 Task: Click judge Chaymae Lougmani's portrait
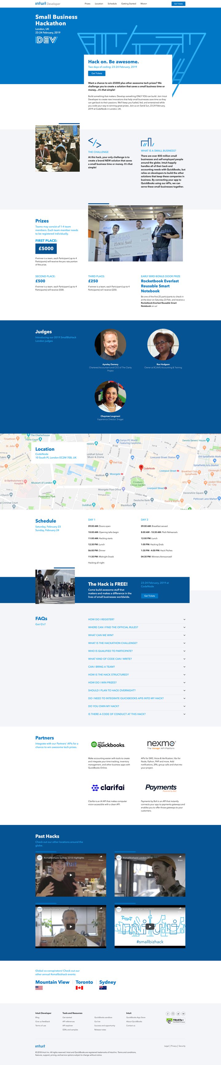[x=110, y=396]
